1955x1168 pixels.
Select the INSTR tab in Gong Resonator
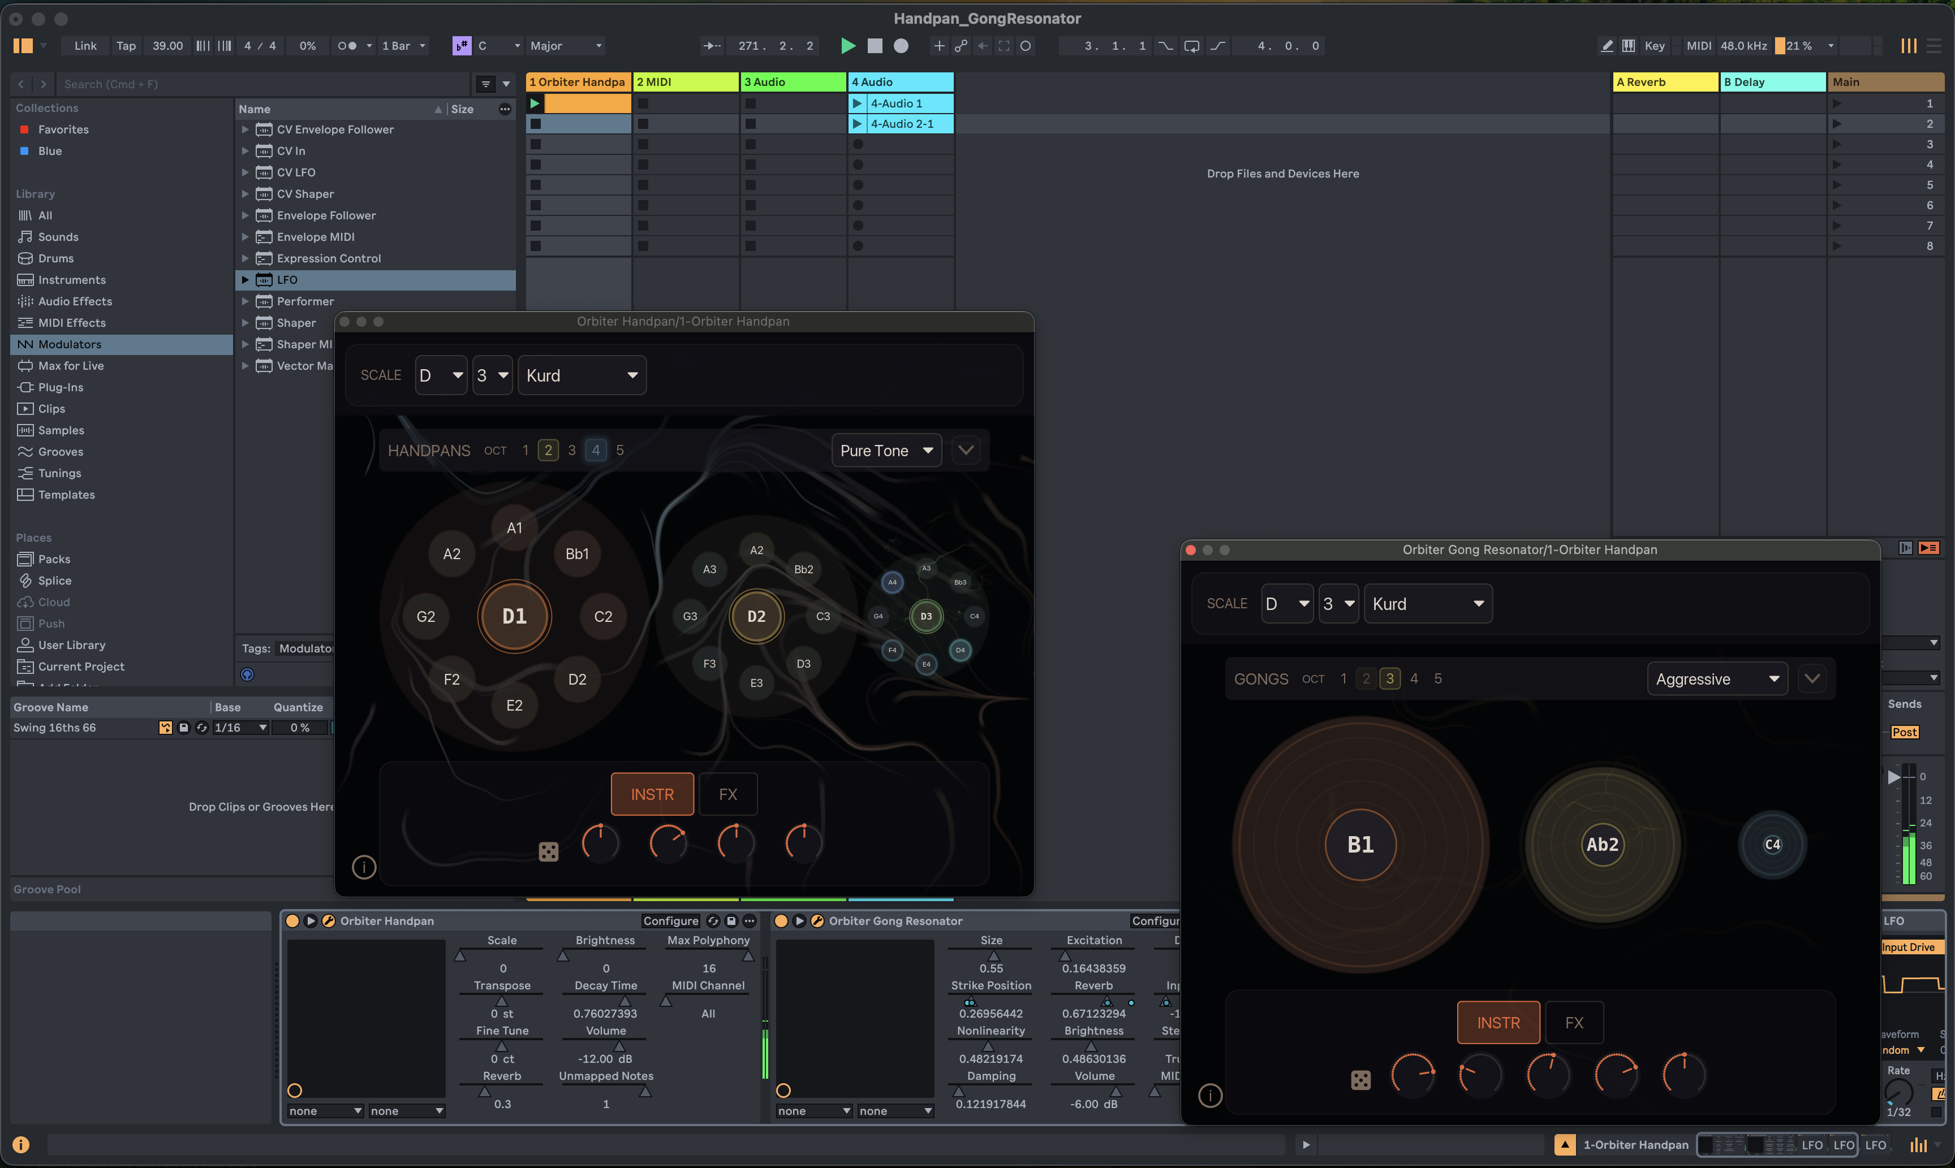tap(1498, 1022)
